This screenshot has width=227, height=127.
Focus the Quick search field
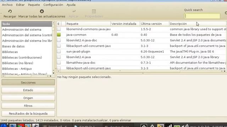[202, 16]
